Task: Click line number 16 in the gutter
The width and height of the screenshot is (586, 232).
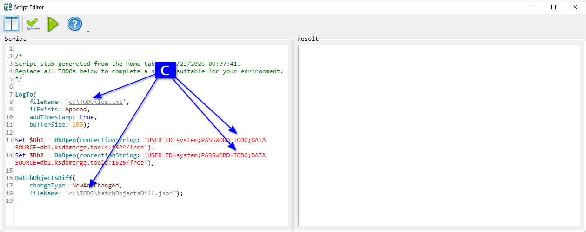Action: [9, 178]
